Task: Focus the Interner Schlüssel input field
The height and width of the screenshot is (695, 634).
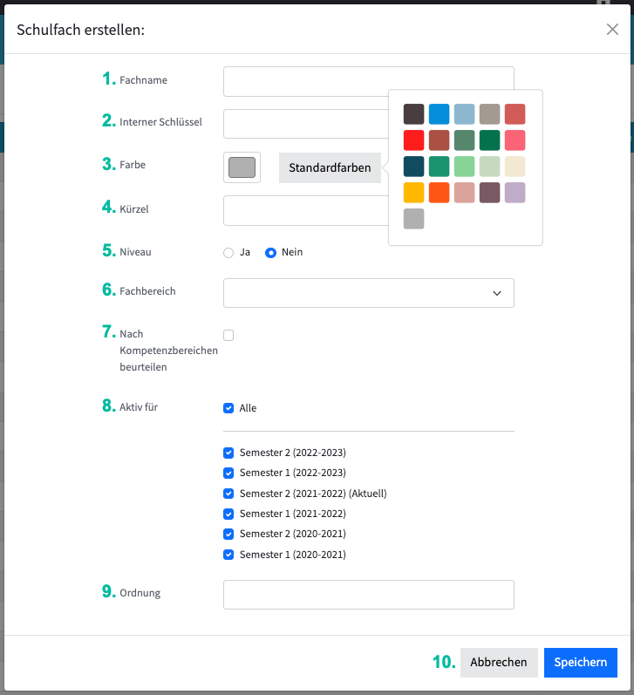Action: pyautogui.click(x=306, y=124)
